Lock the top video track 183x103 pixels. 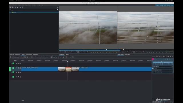coord(20,64)
